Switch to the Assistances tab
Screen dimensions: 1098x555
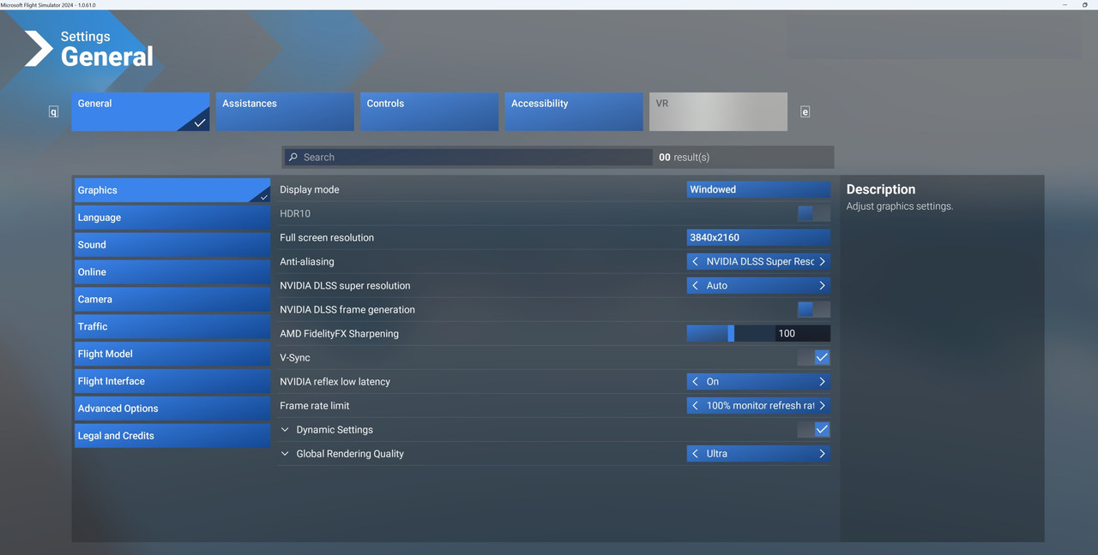coord(285,111)
